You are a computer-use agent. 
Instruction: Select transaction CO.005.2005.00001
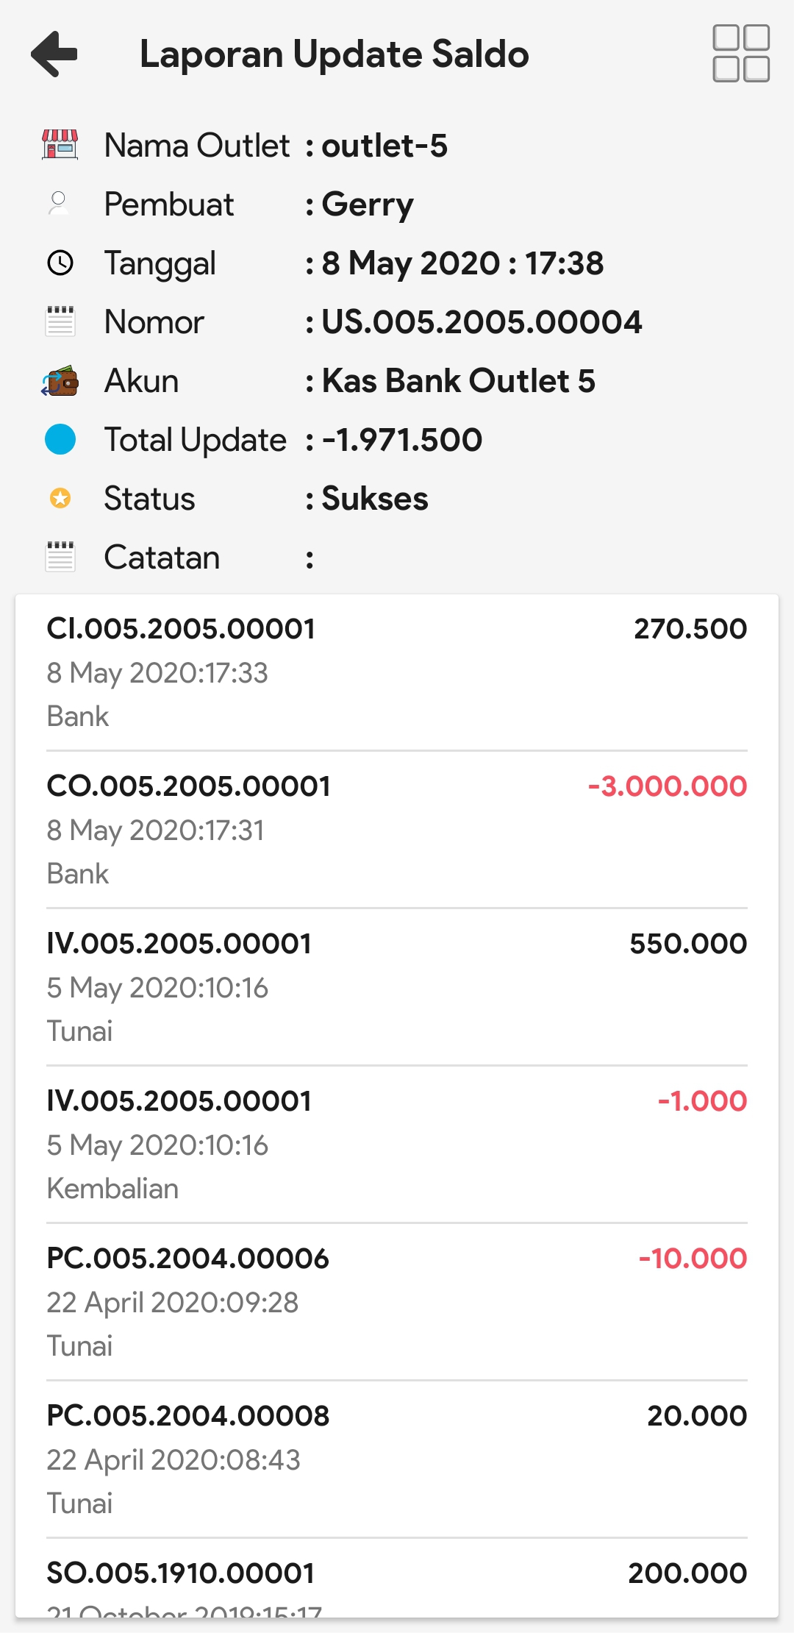pos(397,829)
